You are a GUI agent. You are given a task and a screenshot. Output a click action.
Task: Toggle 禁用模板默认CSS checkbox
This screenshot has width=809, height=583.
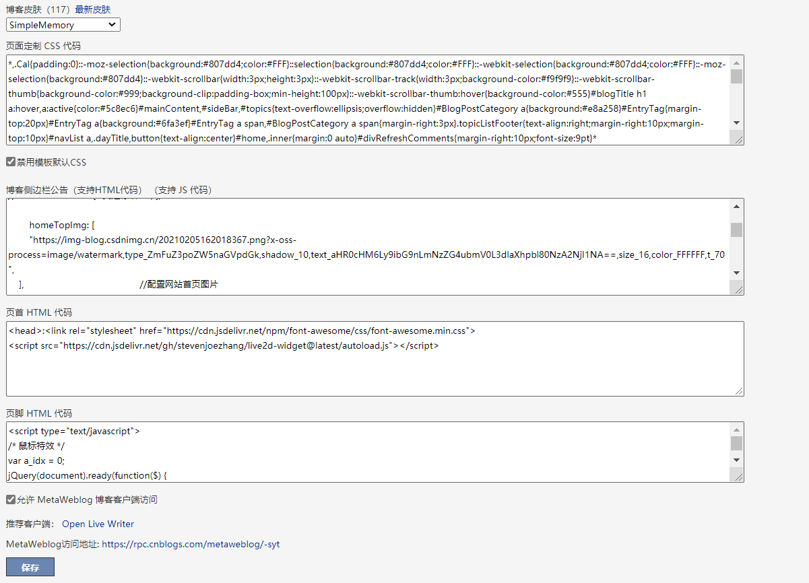[11, 162]
